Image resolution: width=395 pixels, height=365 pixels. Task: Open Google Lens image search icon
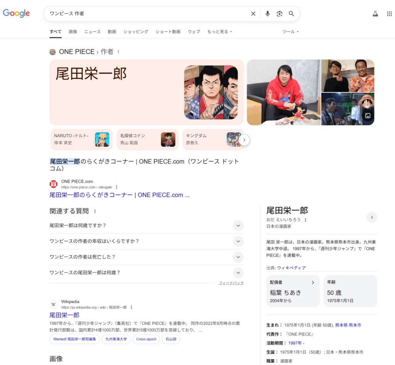[279, 14]
